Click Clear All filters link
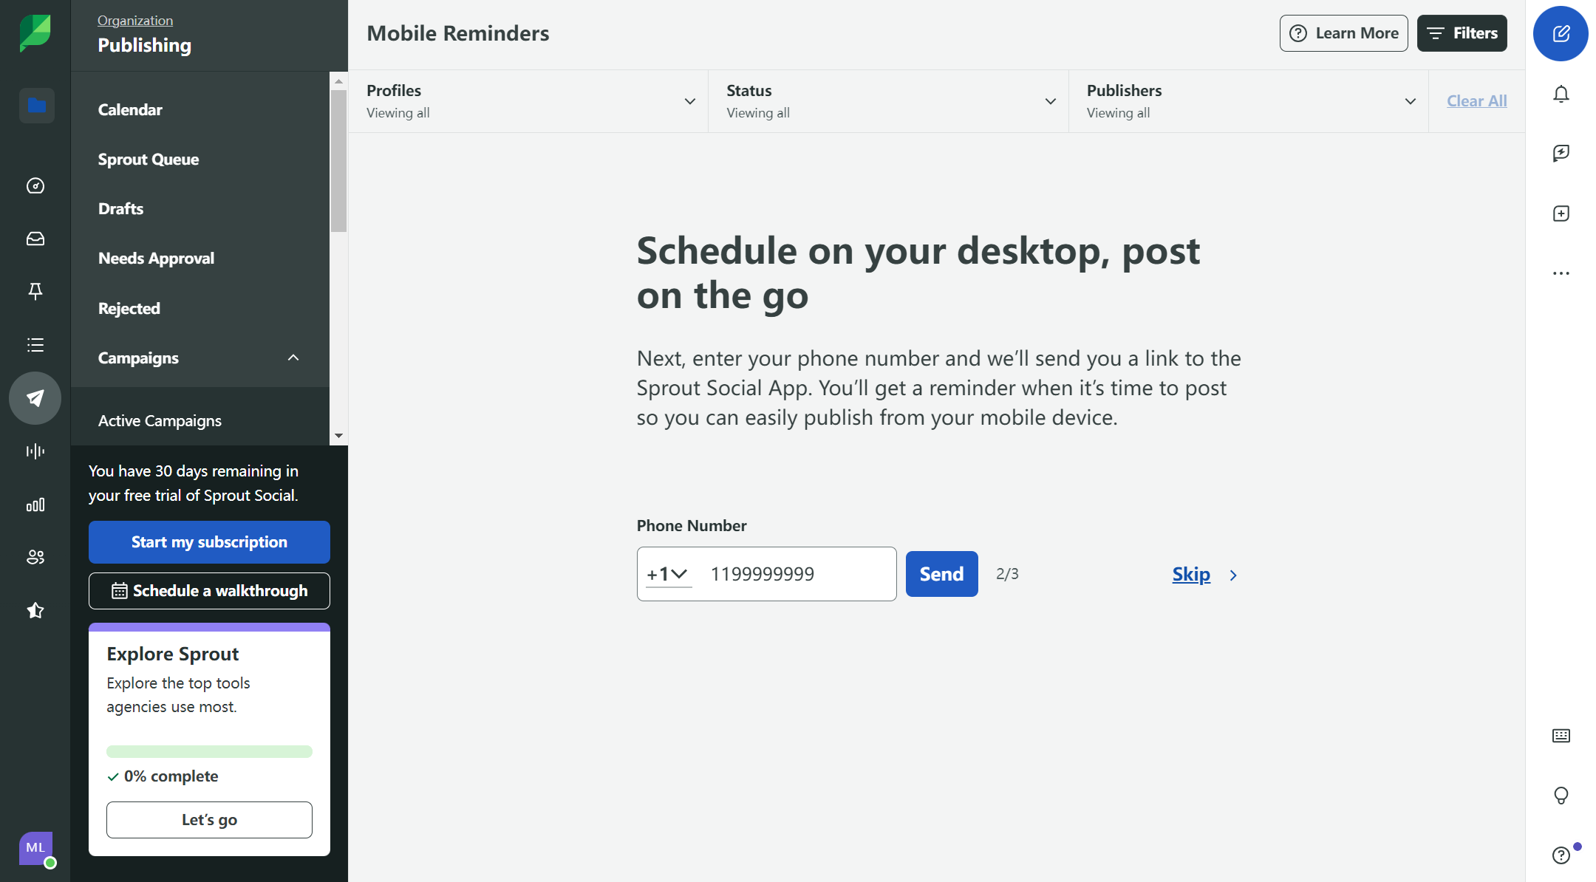 pyautogui.click(x=1476, y=101)
